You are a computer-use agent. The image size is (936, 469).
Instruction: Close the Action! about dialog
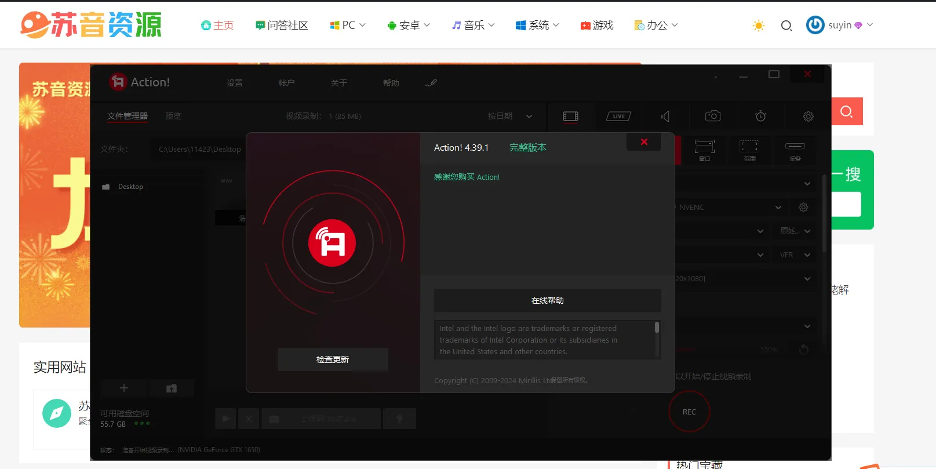tap(644, 141)
